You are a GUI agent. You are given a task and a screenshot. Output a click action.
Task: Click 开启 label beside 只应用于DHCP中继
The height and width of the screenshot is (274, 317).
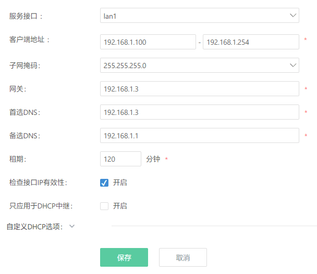(x=120, y=206)
